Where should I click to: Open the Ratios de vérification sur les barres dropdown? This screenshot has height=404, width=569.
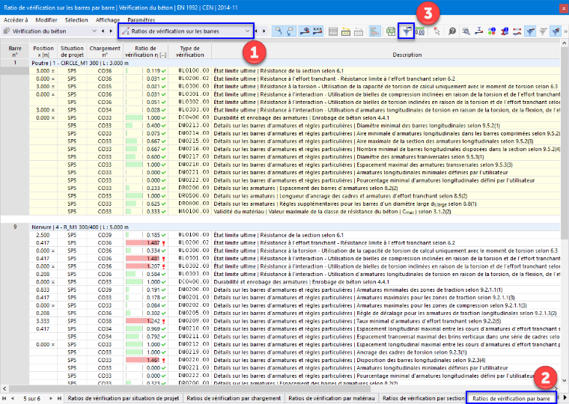186,31
